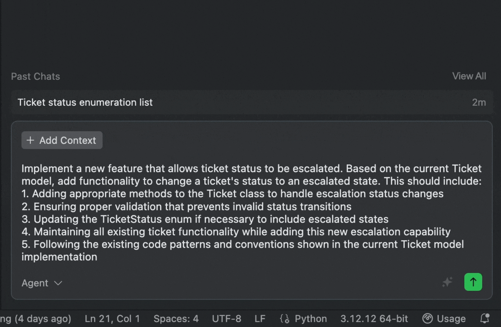This screenshot has height=327, width=501.
Task: Change Python language mode in status bar
Action: coord(310,318)
